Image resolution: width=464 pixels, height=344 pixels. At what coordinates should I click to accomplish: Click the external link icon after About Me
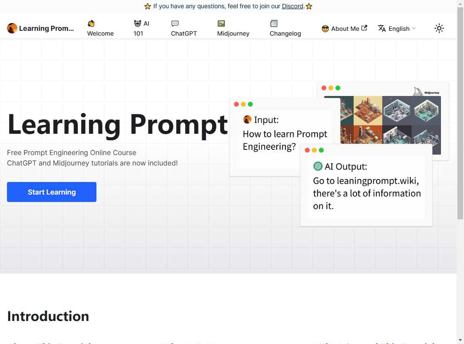pos(364,28)
